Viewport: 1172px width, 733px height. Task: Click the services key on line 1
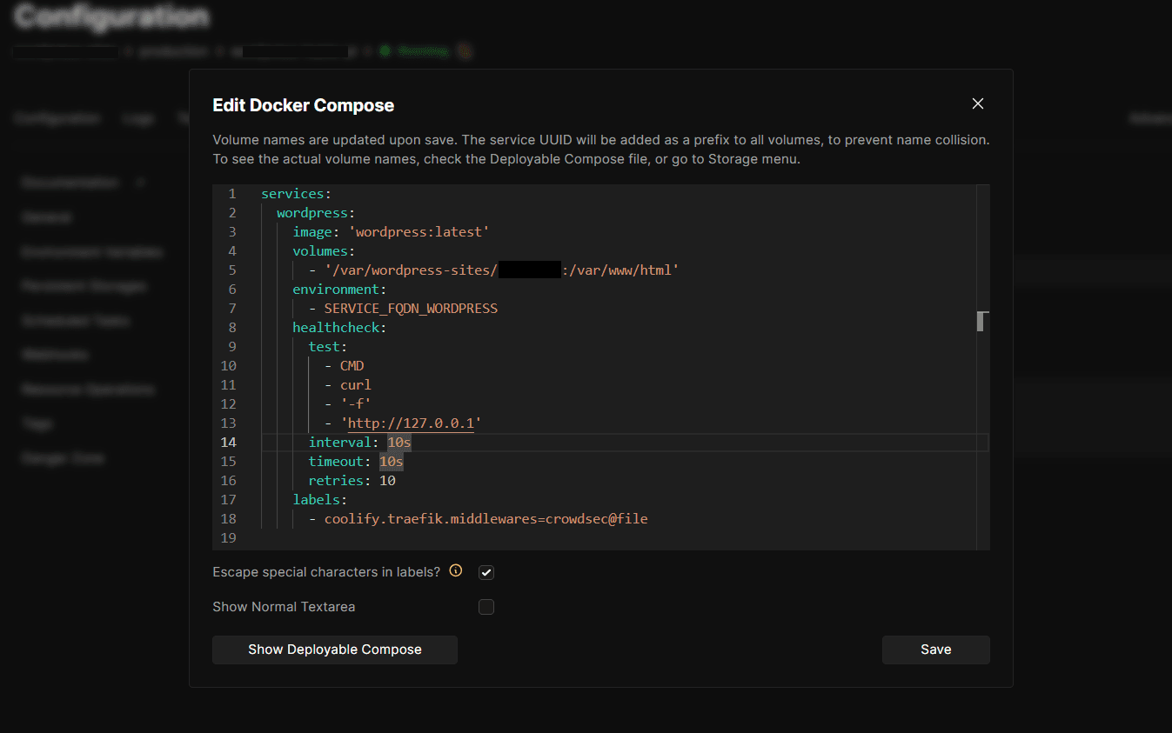pos(292,194)
